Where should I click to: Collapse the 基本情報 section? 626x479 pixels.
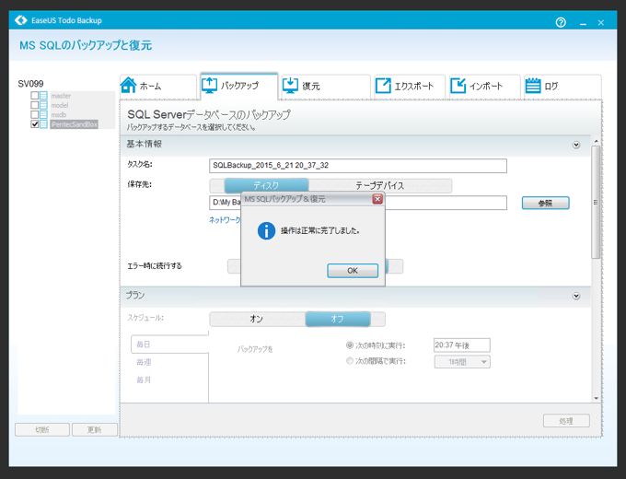click(576, 145)
